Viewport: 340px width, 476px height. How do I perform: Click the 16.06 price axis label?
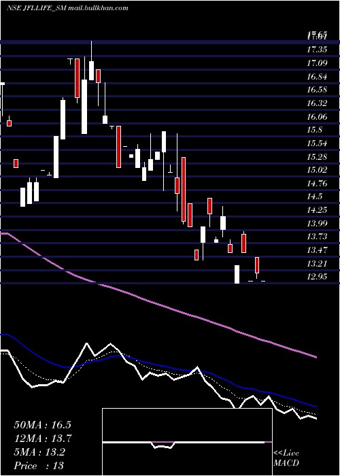point(317,116)
